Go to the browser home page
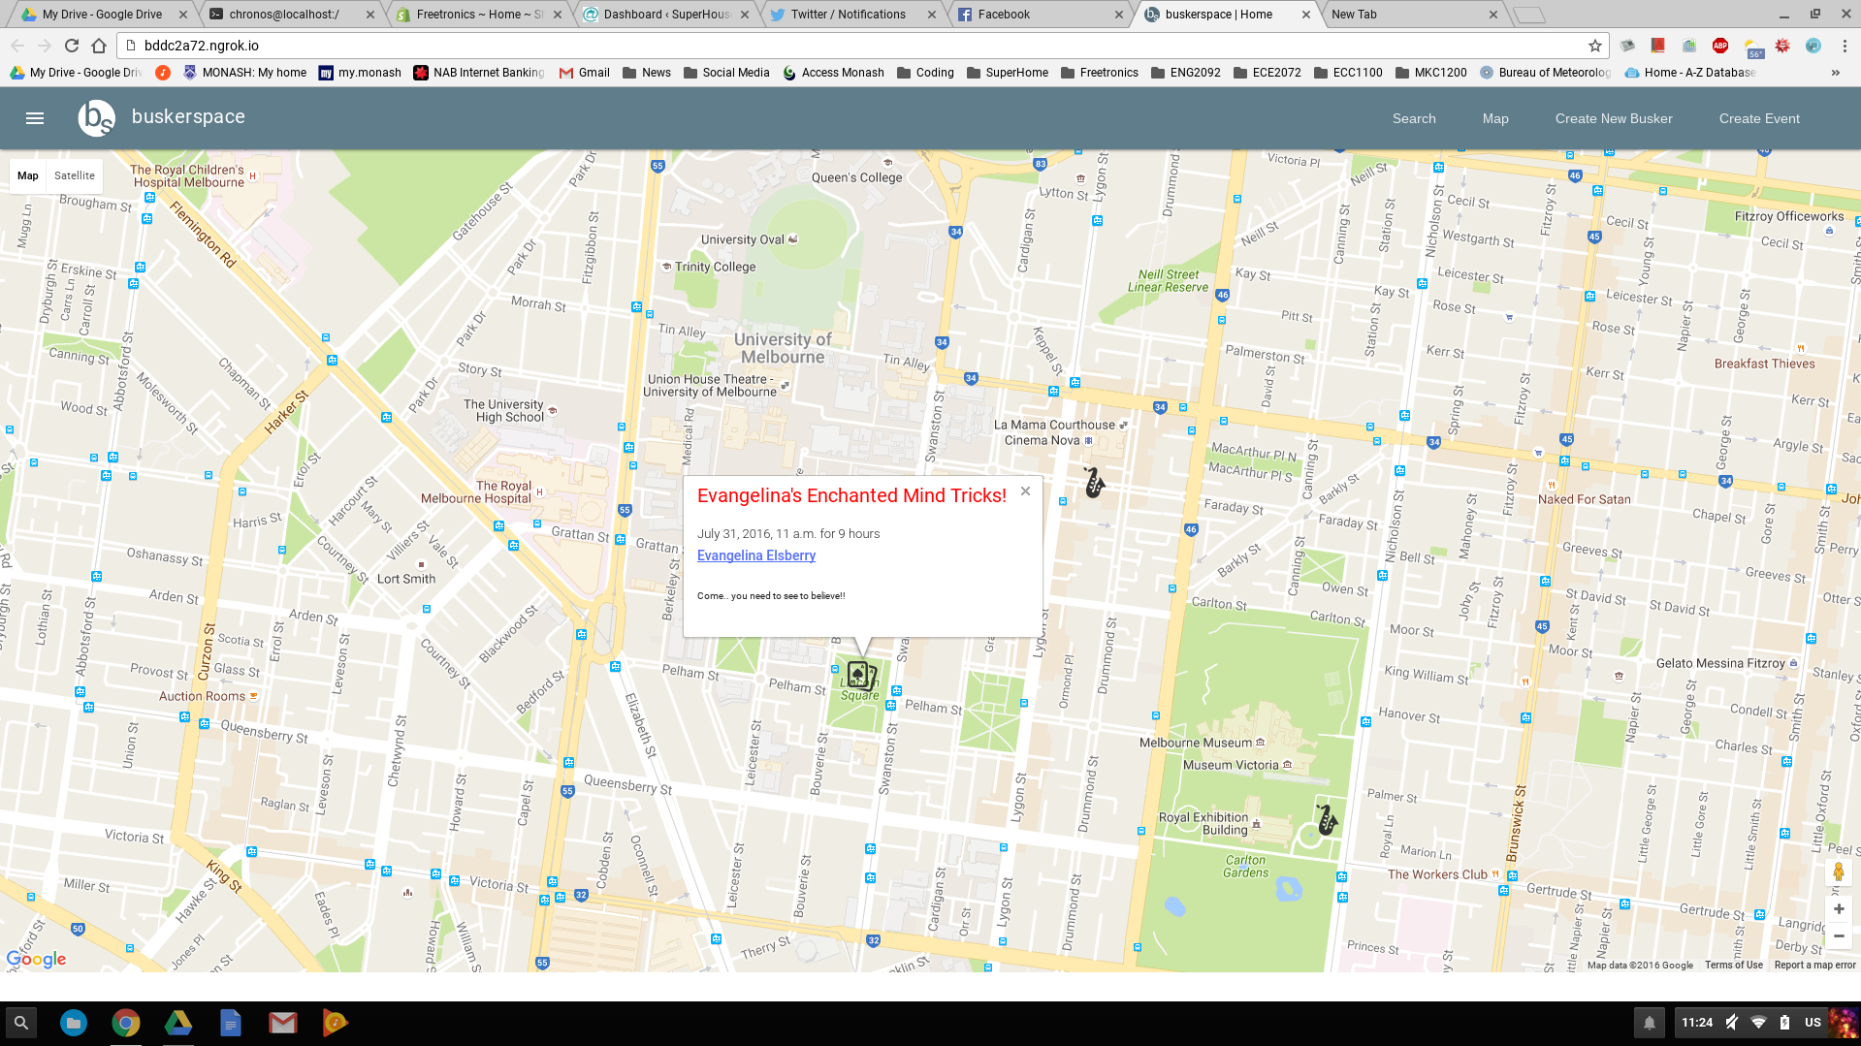1861x1046 pixels. point(99,46)
